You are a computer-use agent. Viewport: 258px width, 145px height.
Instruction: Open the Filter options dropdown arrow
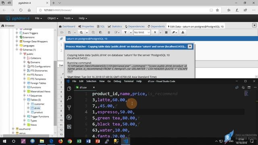click(131, 33)
